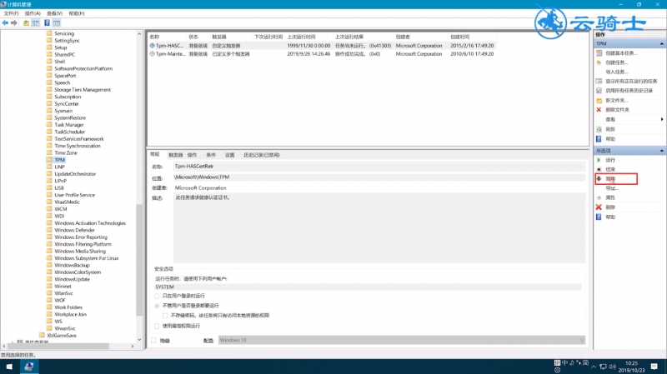Click 导出... action
The height and width of the screenshot is (374, 667).
point(612,188)
